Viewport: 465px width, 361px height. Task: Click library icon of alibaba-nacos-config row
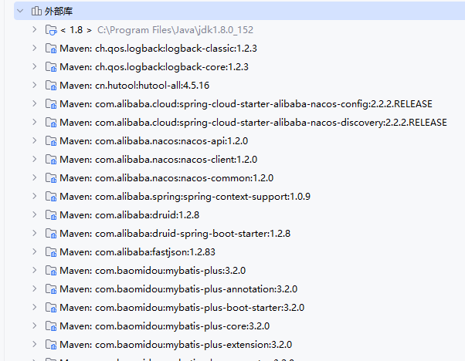click(51, 104)
